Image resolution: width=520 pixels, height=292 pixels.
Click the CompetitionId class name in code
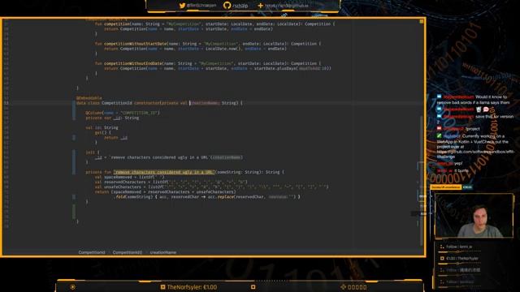(117, 103)
